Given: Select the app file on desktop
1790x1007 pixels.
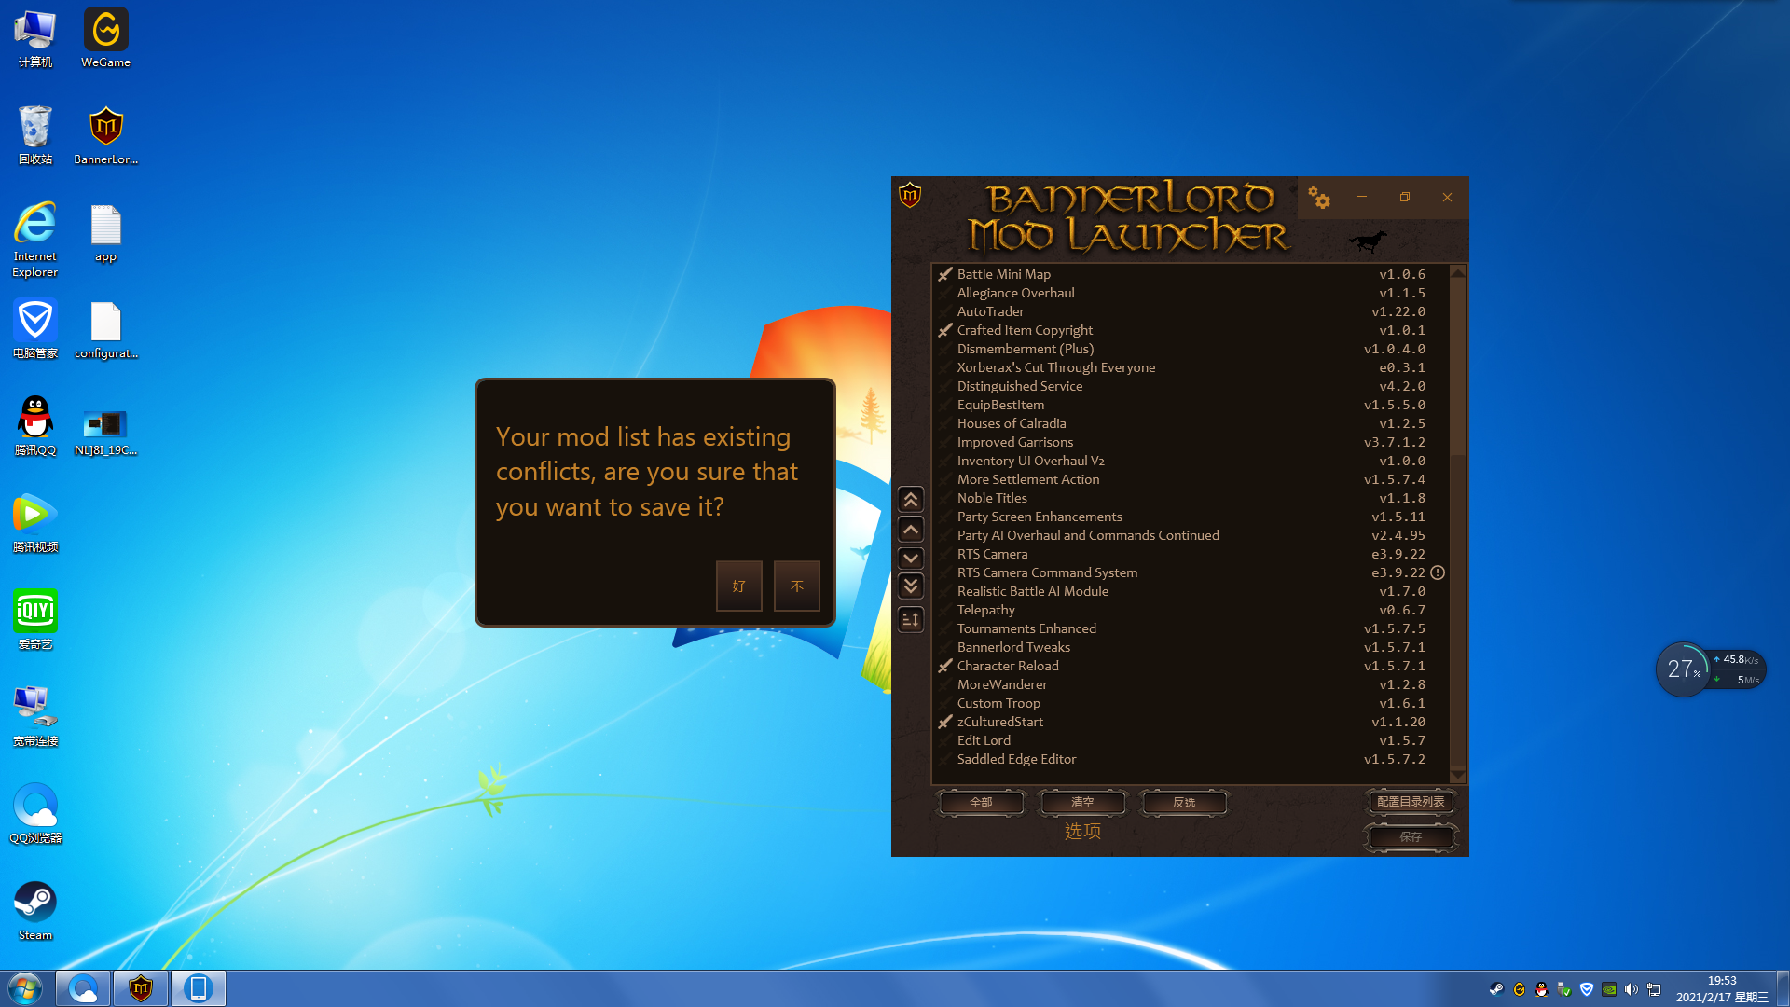Looking at the screenshot, I should click(106, 233).
